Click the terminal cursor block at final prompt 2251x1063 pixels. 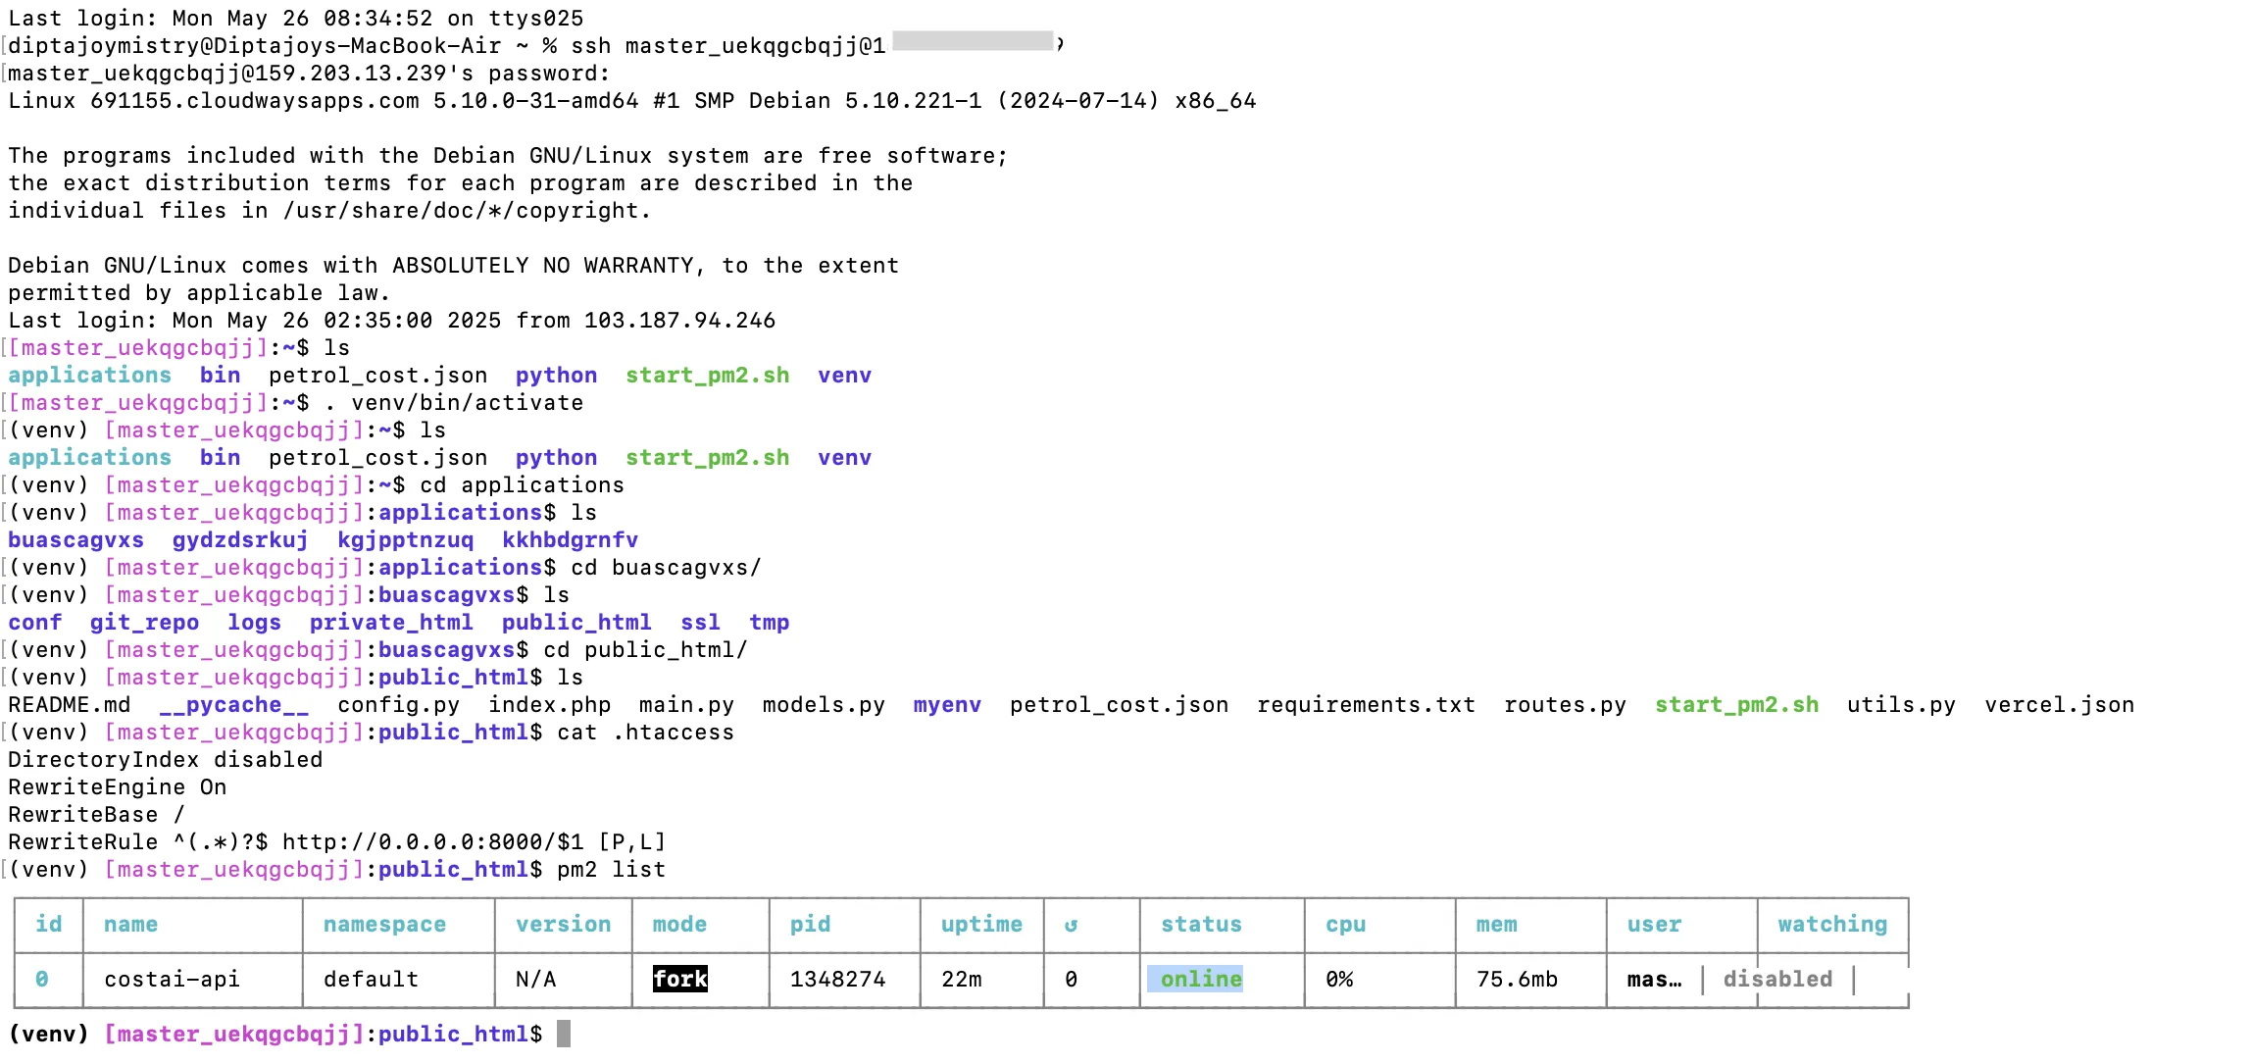(x=564, y=1034)
